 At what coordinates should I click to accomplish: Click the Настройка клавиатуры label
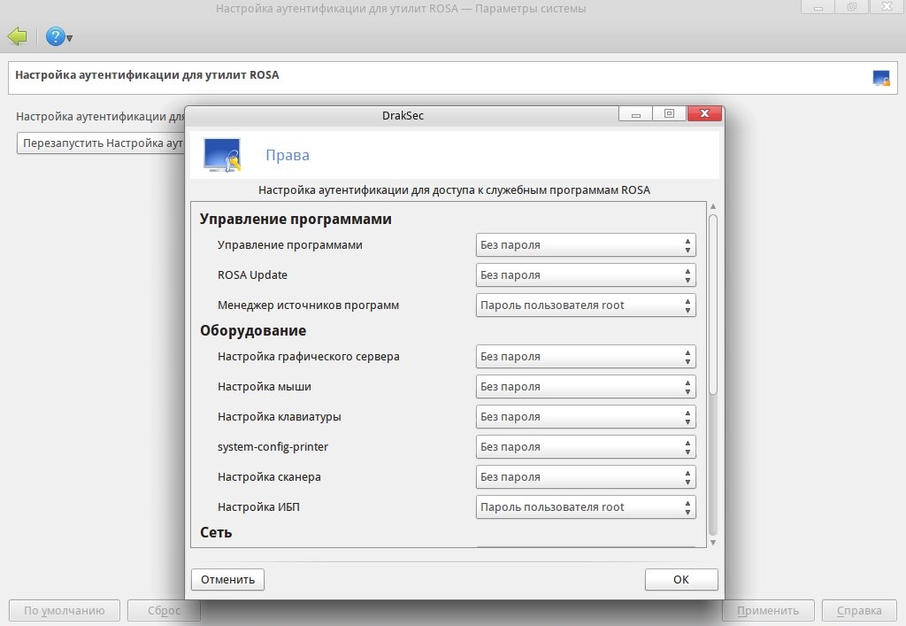279,417
